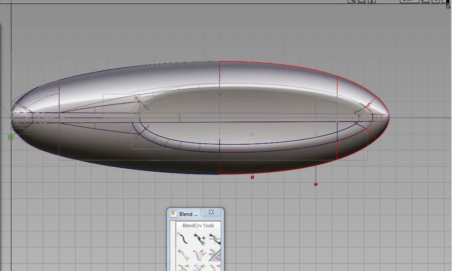The height and width of the screenshot is (271, 452).
Task: Select the green pivot target marker
Action: pos(11,137)
